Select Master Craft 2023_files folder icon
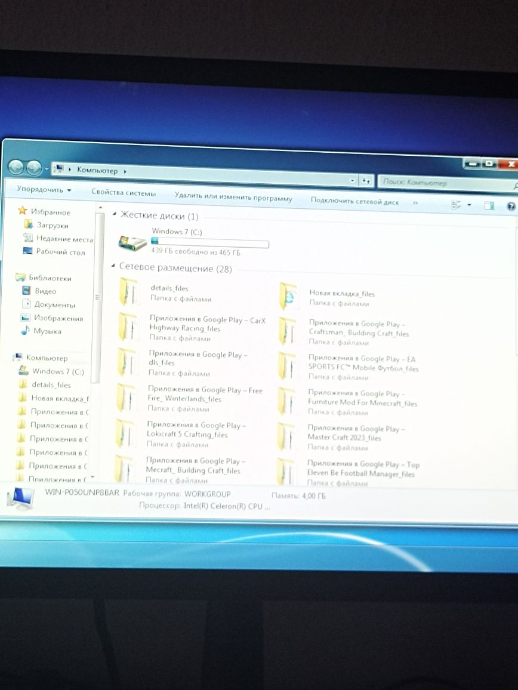 [287, 436]
